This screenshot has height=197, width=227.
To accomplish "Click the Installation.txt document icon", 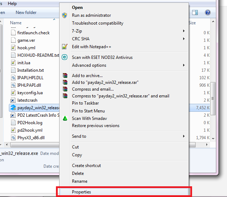I will 13,70.
